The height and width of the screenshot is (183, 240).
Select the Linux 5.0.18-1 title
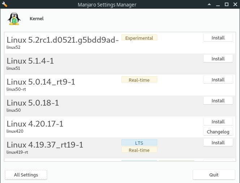(33, 103)
